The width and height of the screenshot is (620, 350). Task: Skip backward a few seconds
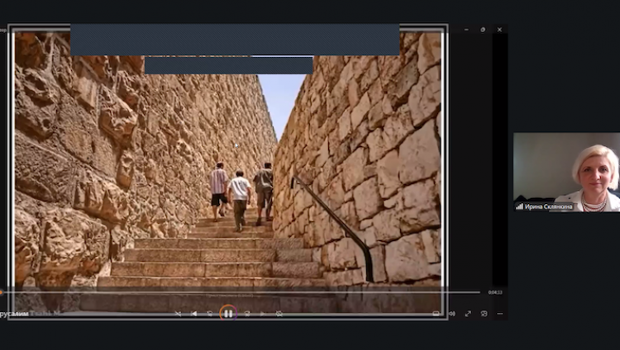point(210,314)
